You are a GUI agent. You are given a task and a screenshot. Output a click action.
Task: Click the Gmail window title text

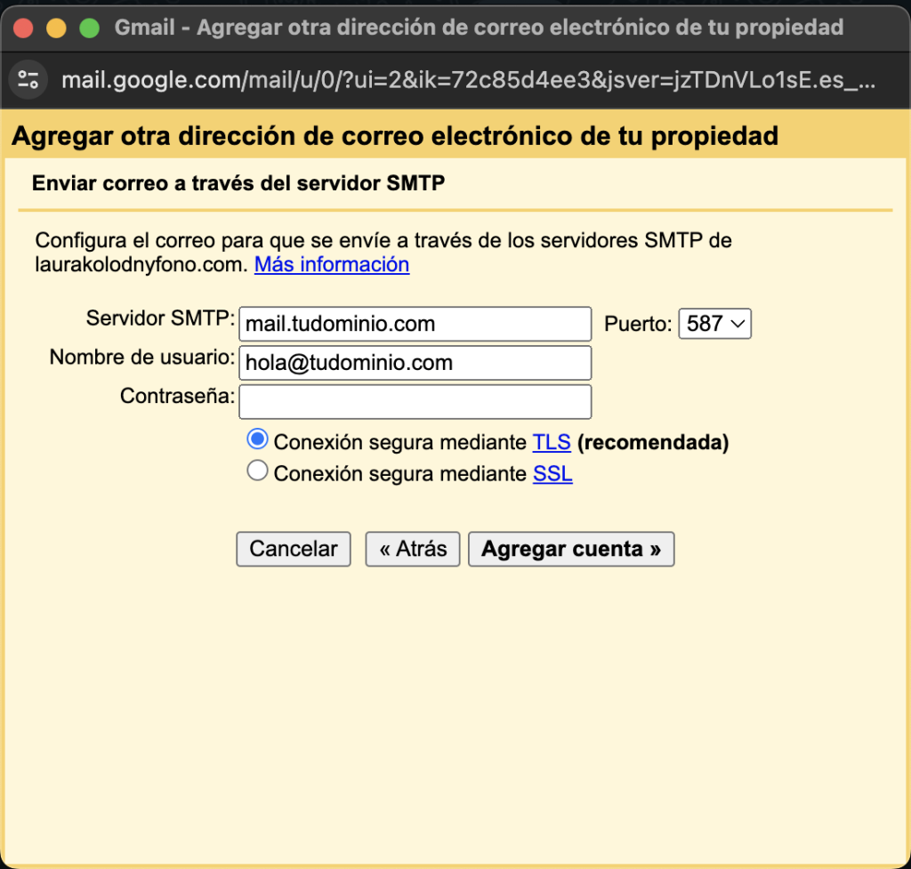[479, 28]
